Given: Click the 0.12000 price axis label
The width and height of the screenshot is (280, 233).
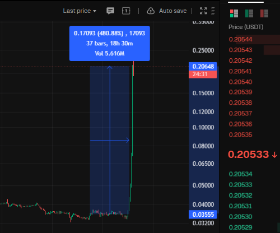Looking at the screenshot, I should 203,112.
